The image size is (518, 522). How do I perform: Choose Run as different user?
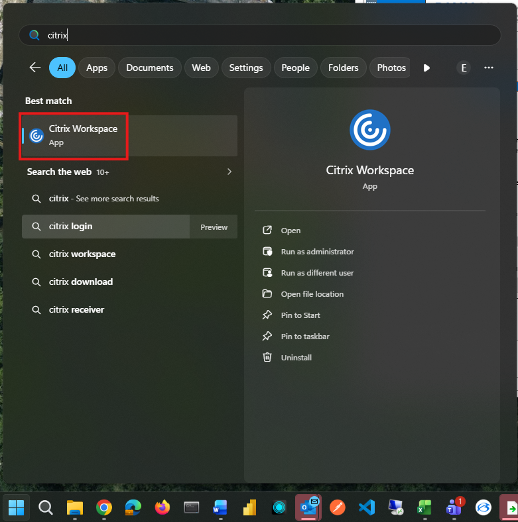tap(308, 273)
